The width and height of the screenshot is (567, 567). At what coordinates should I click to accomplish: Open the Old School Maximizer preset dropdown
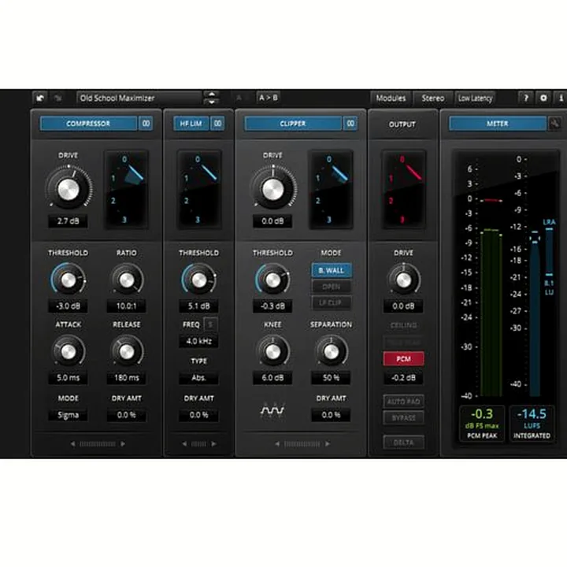139,98
